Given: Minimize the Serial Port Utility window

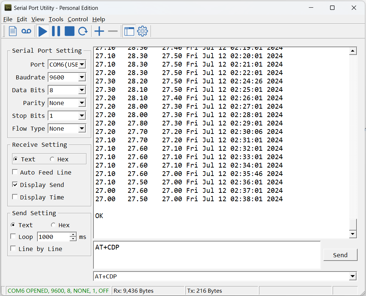Looking at the screenshot, I should click(311, 8).
